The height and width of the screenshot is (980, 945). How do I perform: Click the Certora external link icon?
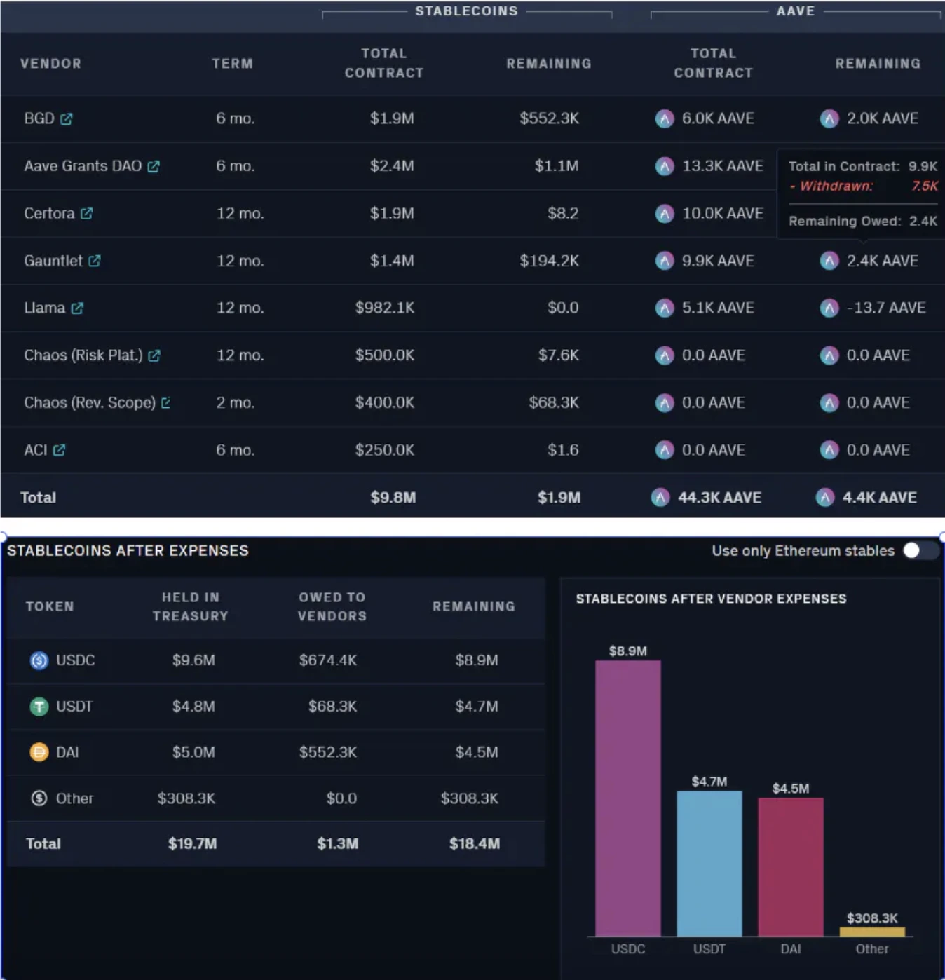point(86,213)
